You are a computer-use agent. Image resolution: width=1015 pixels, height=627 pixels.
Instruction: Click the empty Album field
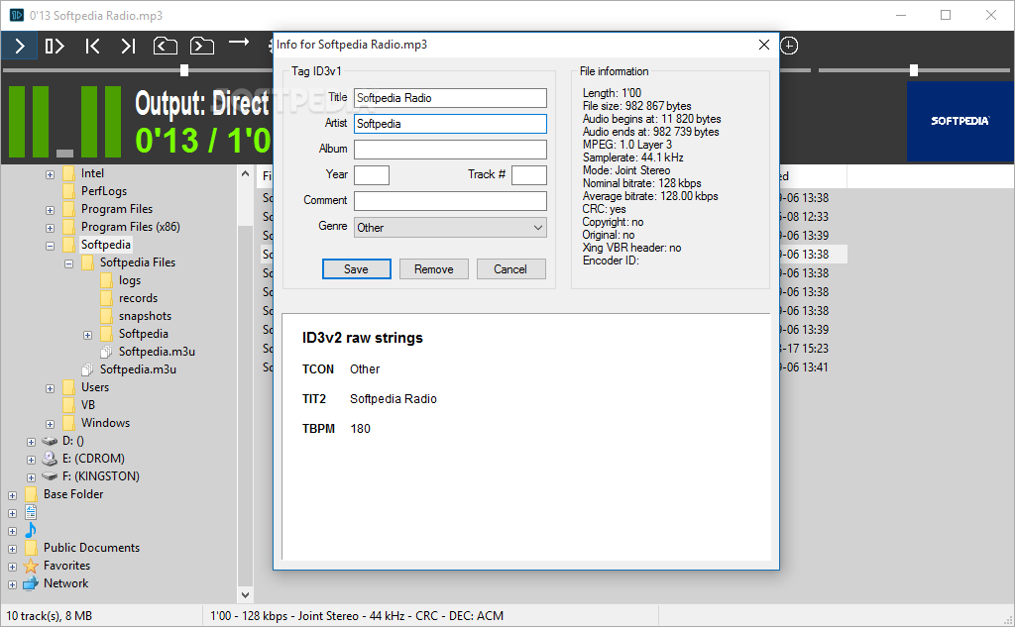coord(450,150)
